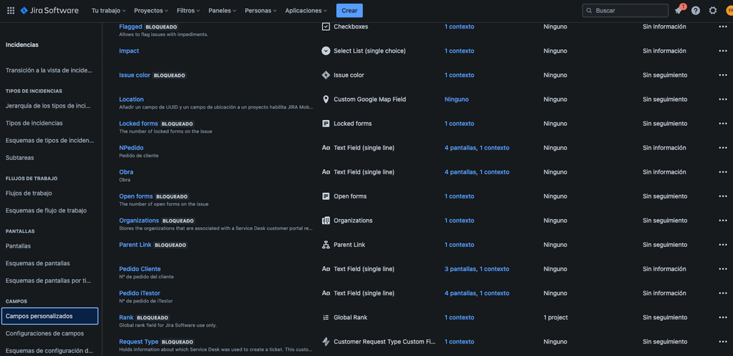This screenshot has height=356, width=733.
Task: Click the Jira Software logo
Action: (x=50, y=10)
